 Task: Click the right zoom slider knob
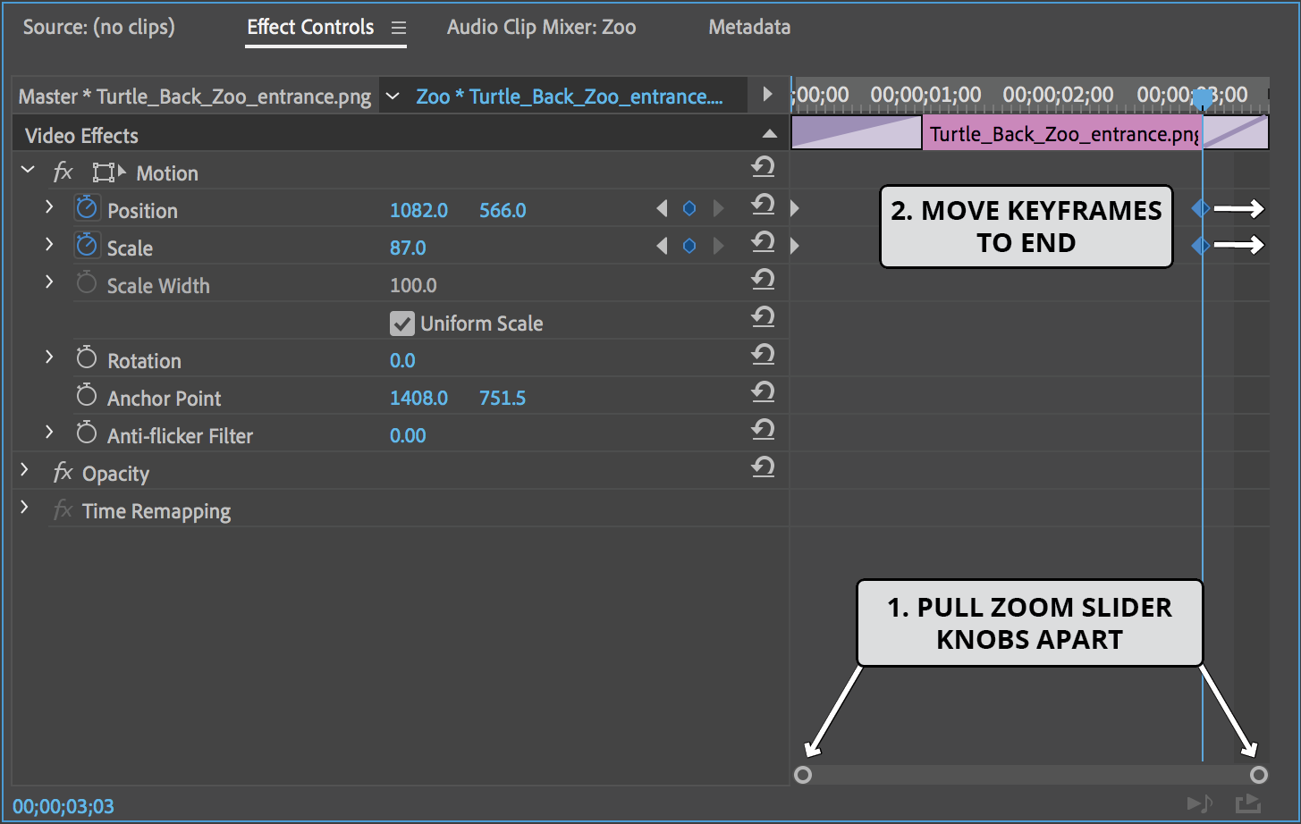(1259, 775)
